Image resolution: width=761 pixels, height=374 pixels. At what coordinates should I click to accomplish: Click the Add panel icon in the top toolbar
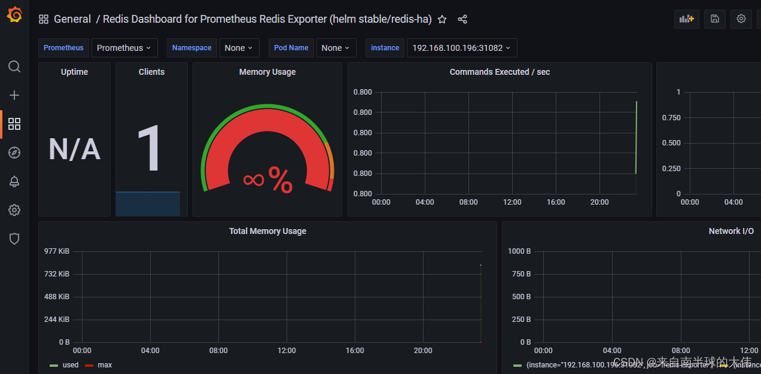(x=686, y=19)
